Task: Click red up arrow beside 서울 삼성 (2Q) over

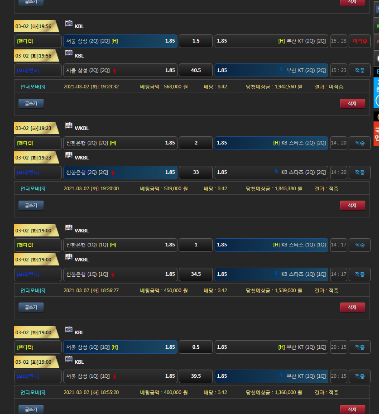Action: (115, 71)
